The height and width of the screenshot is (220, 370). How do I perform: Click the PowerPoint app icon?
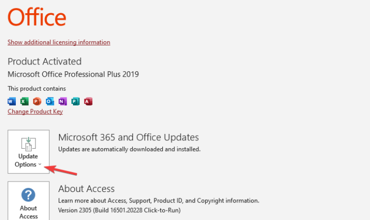pos(37,101)
